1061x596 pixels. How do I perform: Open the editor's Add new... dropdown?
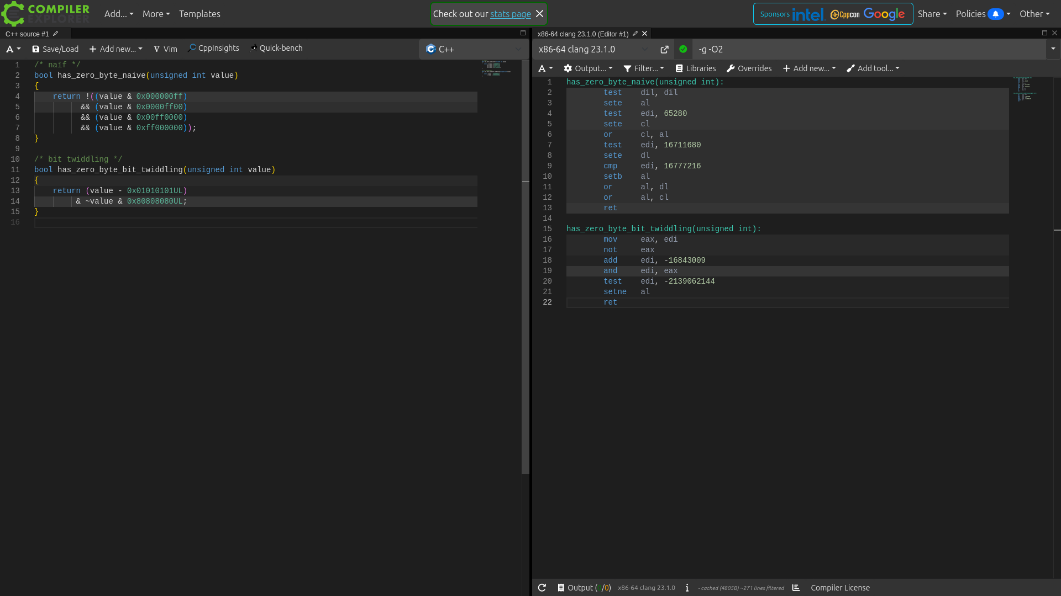coord(115,49)
